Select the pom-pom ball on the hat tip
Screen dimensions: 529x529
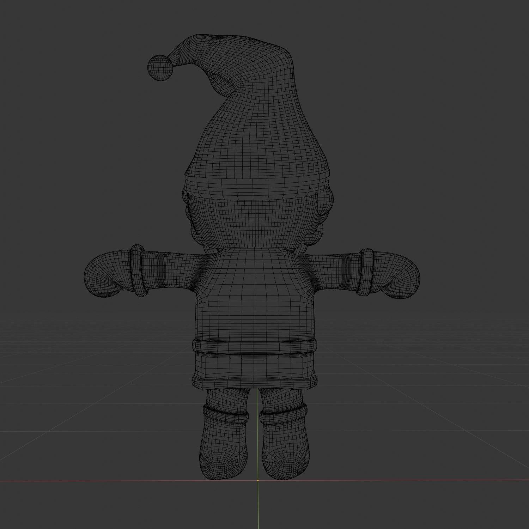pyautogui.click(x=160, y=68)
